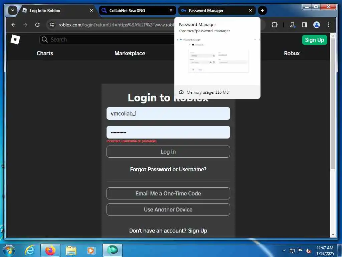
Task: Click the magnifier icon in Roblox search
Action: tap(45, 39)
